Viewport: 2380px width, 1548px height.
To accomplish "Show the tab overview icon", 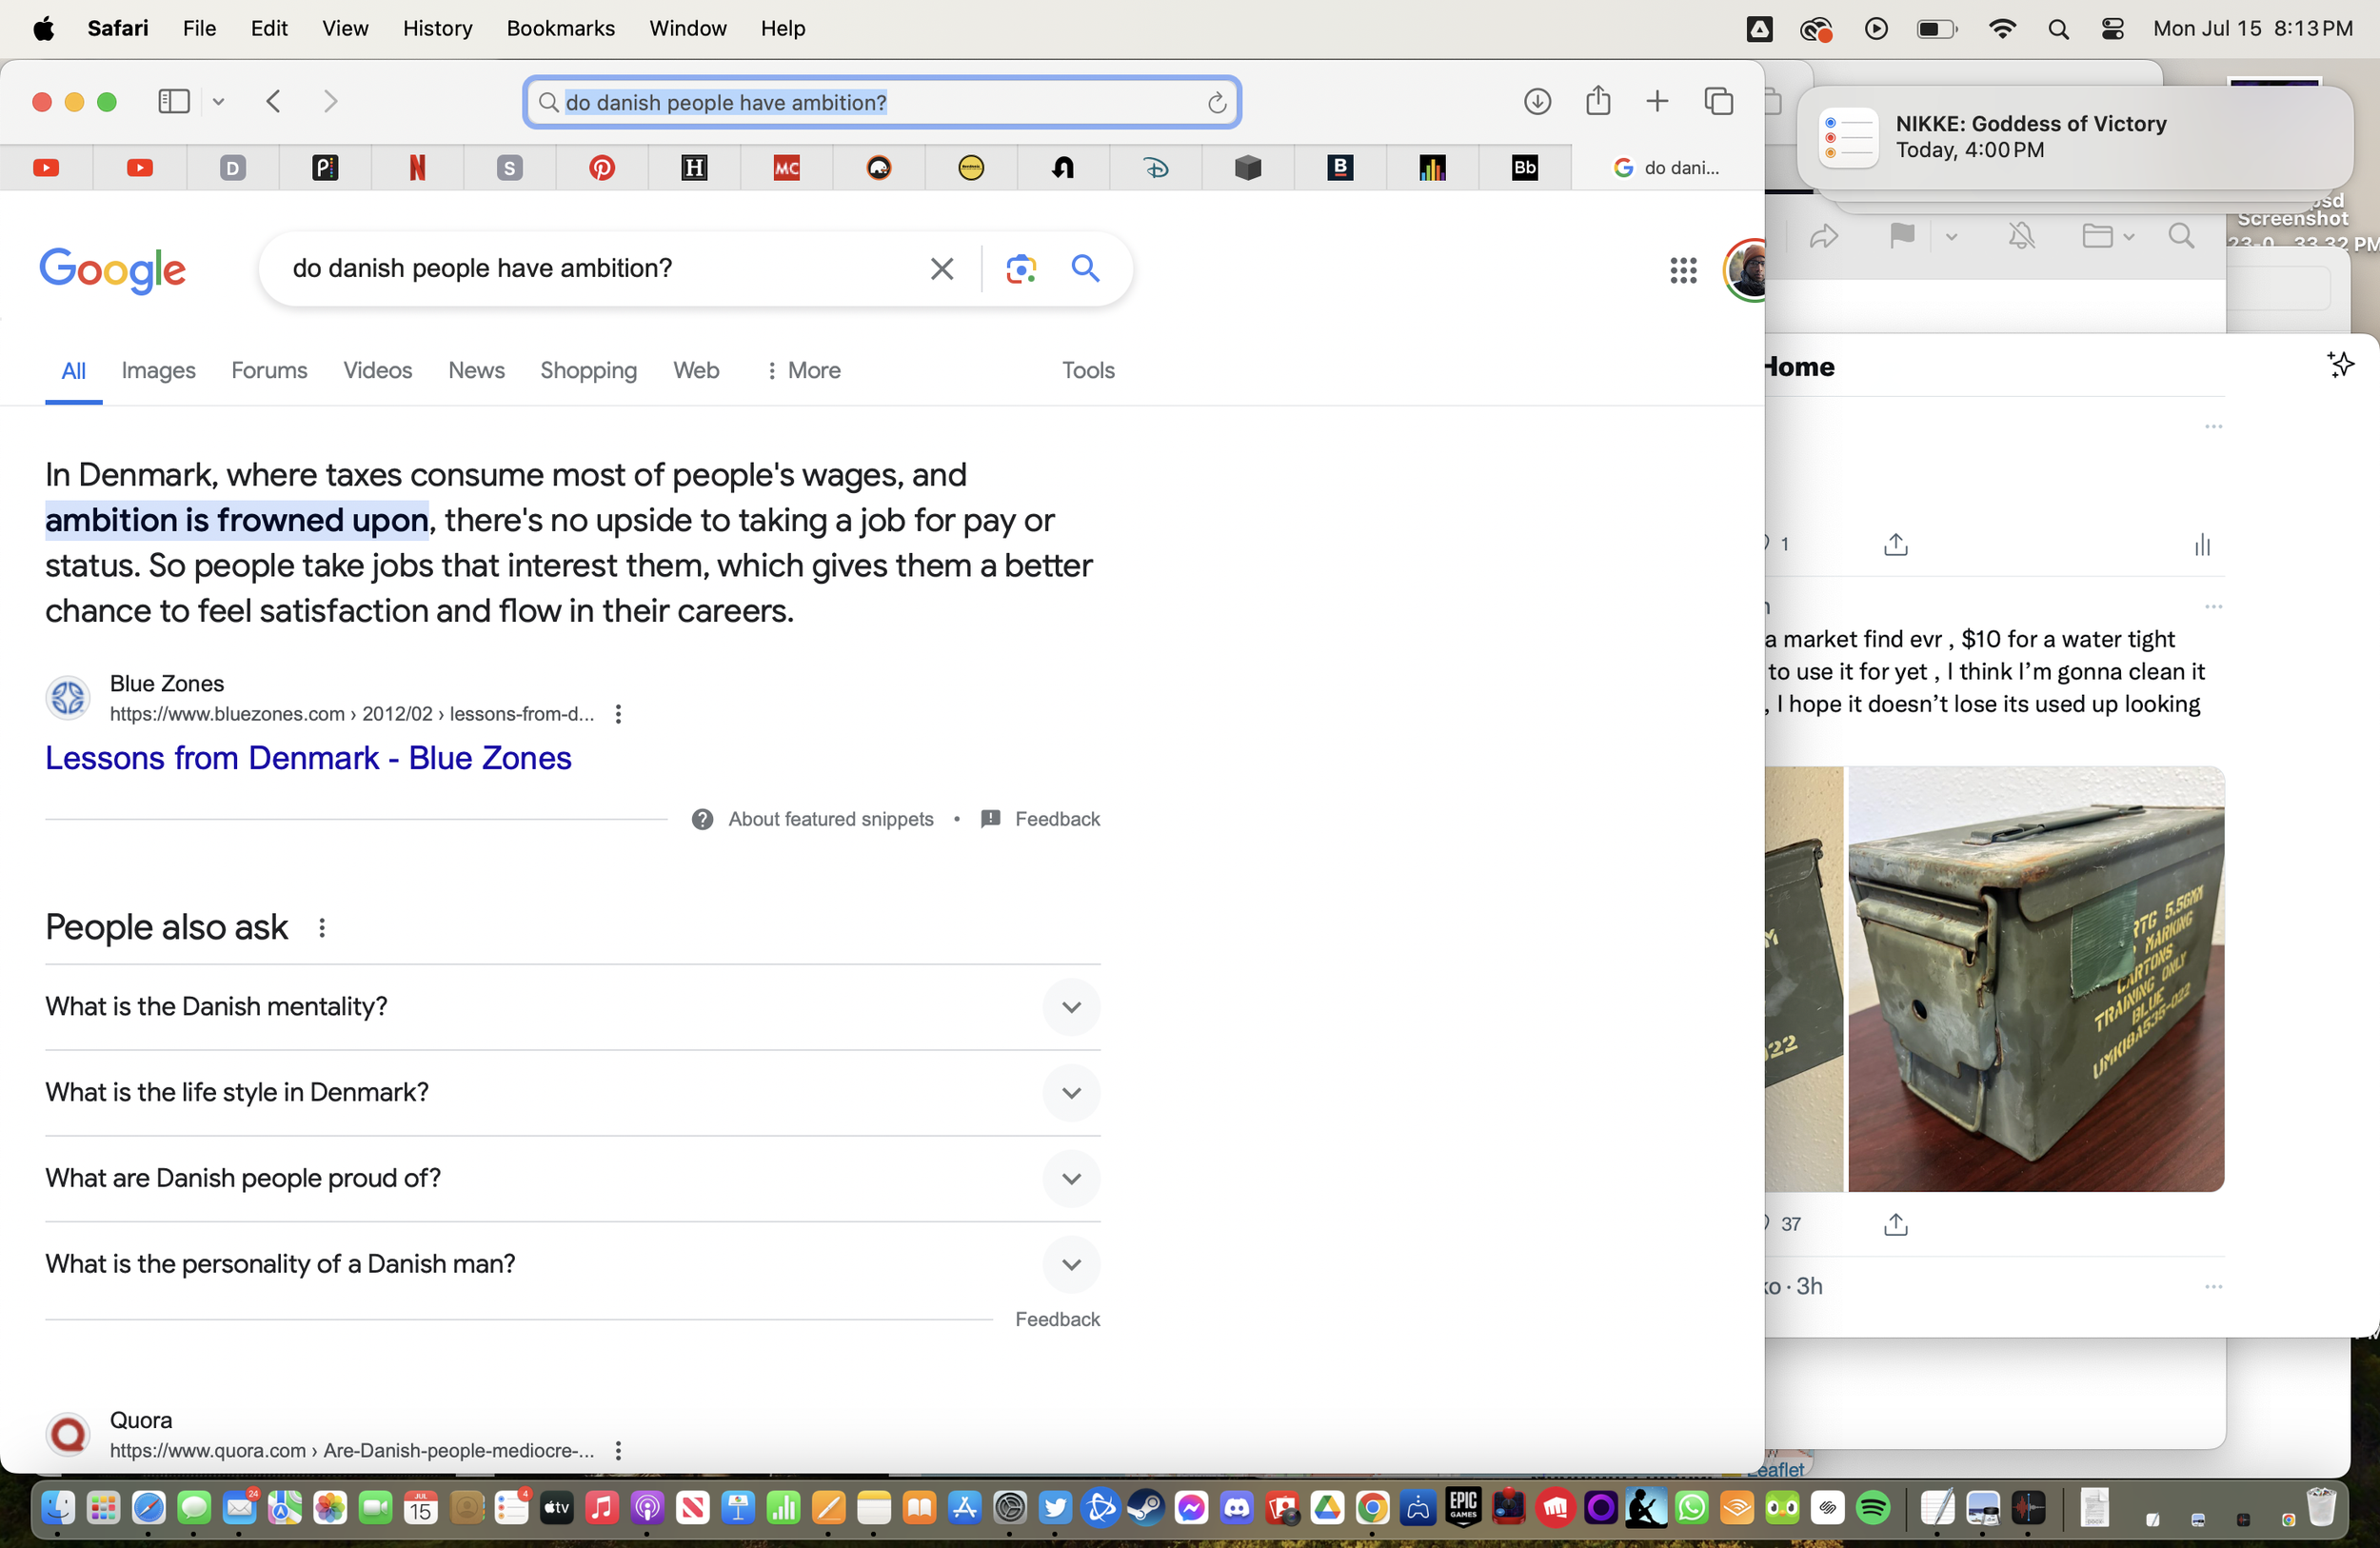I will 1718,101.
